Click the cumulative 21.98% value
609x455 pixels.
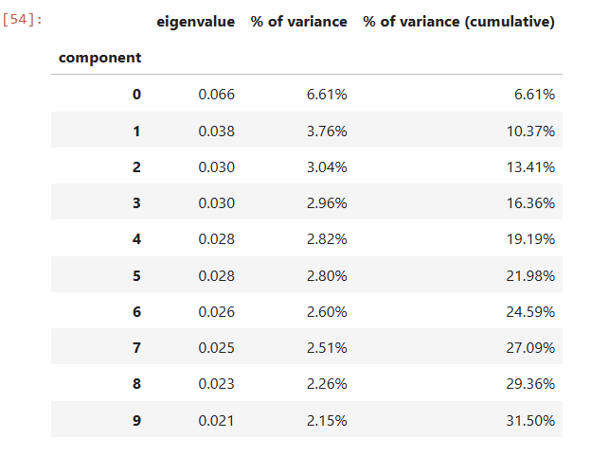tap(530, 275)
